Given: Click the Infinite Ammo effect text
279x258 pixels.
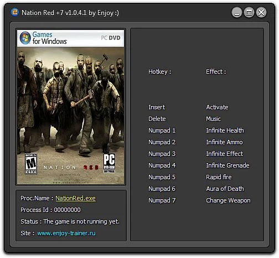Looking at the screenshot, I should [224, 142].
